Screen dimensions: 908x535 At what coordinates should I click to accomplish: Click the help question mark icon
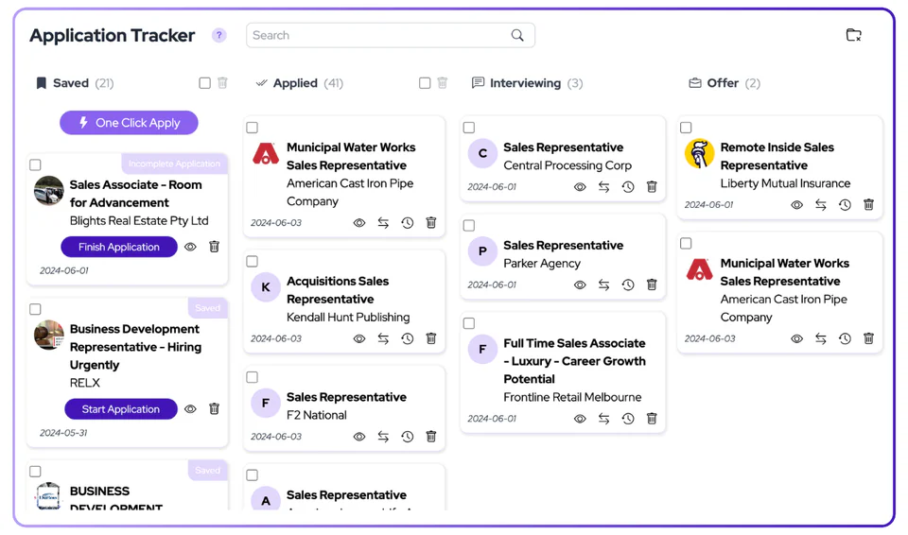click(x=218, y=35)
